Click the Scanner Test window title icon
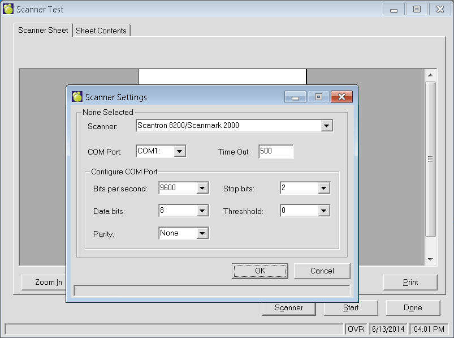 [x=8, y=10]
